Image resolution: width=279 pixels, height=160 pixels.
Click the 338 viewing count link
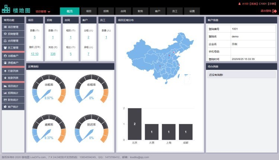click(53, 54)
